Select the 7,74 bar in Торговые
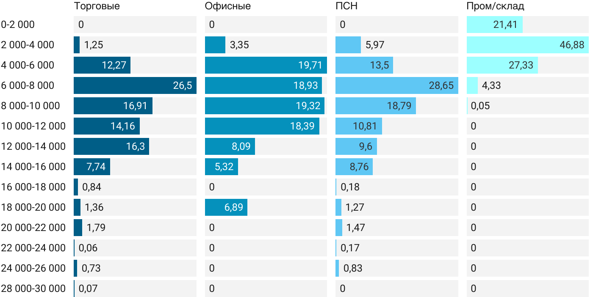Viewport: 593px width, 297px height. [x=91, y=167]
